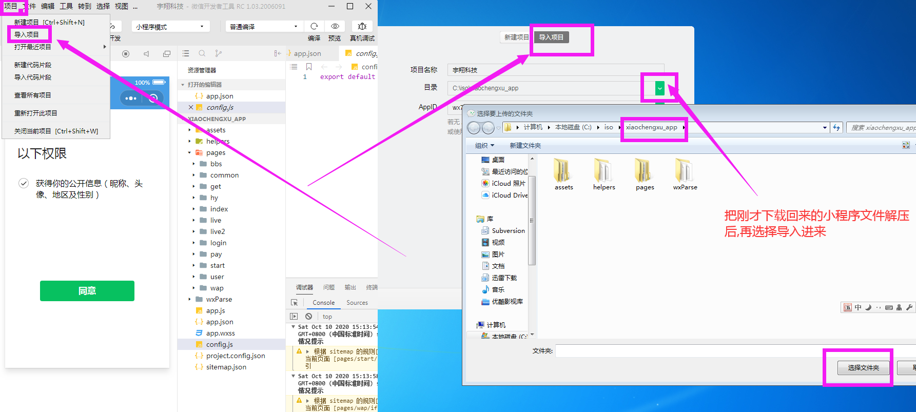Open the search icon in the editor sidebar
This screenshot has height=412, width=916.
pyautogui.click(x=202, y=53)
